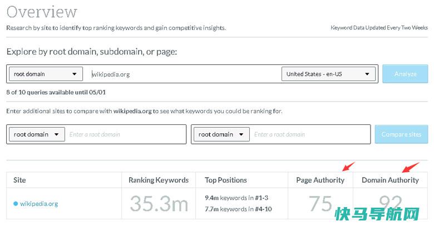Click '9.4m keywords in #1-3' text
This screenshot has width=434, height=226.
click(x=236, y=198)
